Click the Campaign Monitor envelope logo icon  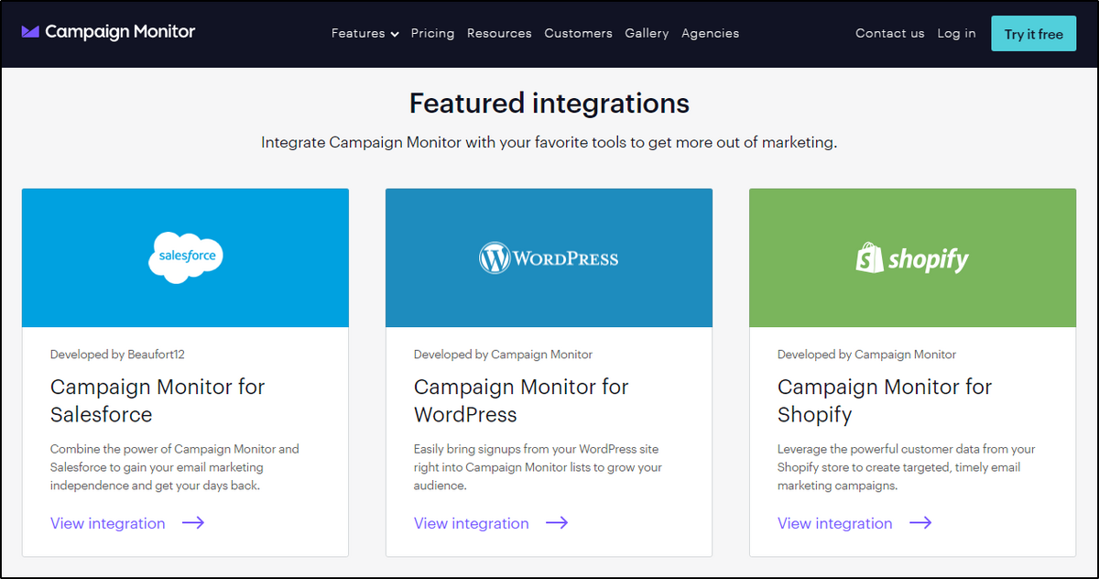(30, 32)
